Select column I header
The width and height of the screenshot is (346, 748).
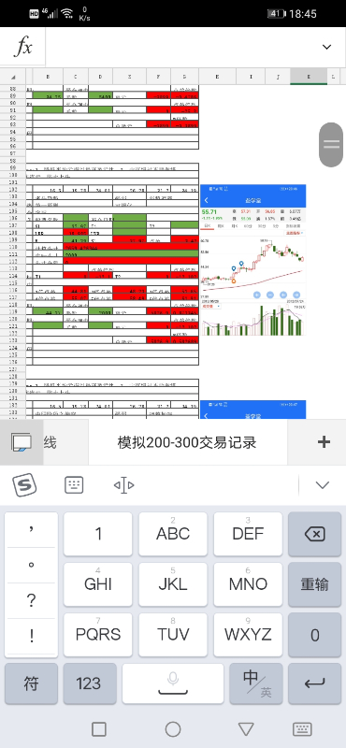click(251, 77)
